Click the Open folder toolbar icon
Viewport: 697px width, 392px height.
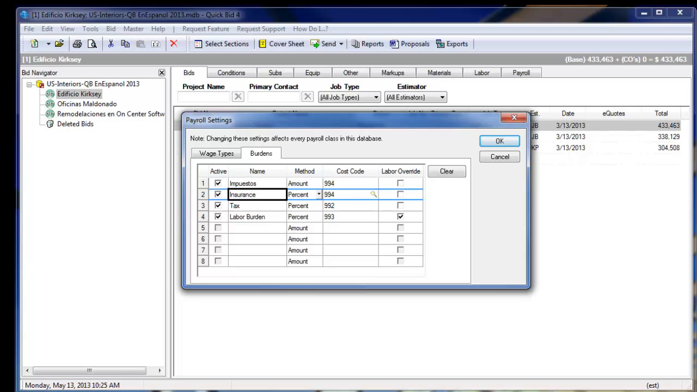coord(59,44)
